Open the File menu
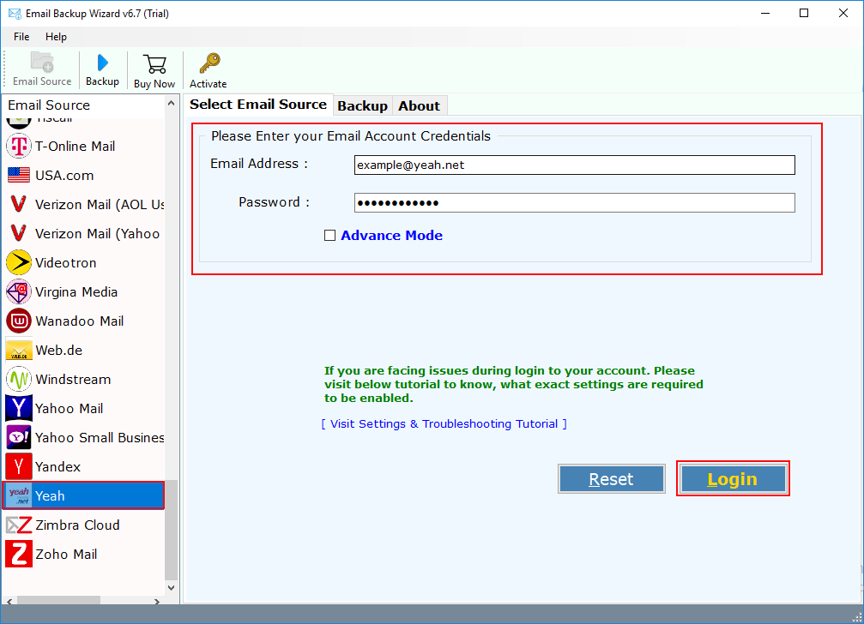The height and width of the screenshot is (624, 864). click(21, 37)
